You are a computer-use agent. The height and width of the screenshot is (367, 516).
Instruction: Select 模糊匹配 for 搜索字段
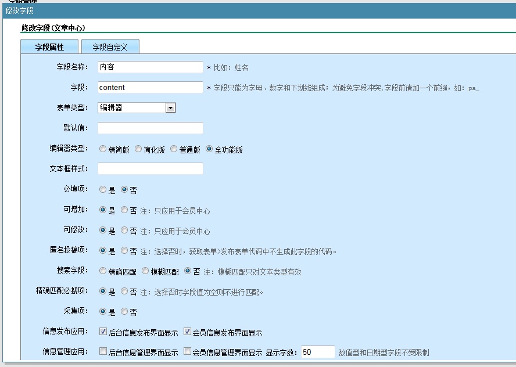[146, 271]
